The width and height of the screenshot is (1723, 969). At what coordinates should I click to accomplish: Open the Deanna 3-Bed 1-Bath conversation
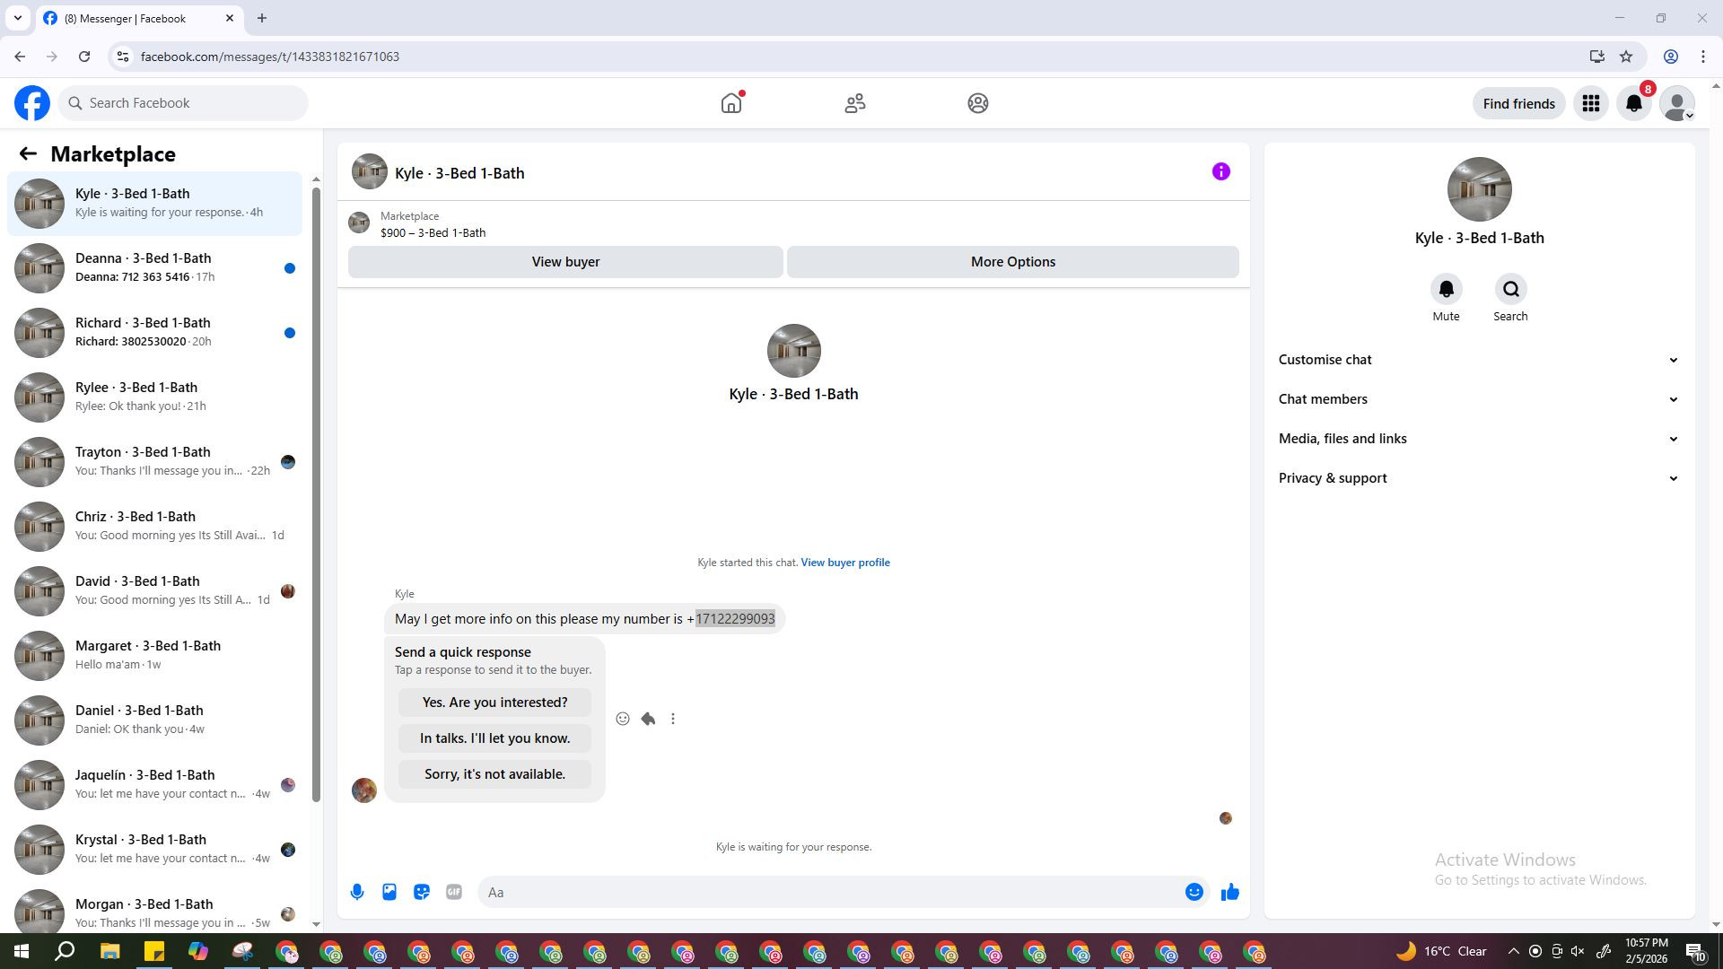point(154,267)
